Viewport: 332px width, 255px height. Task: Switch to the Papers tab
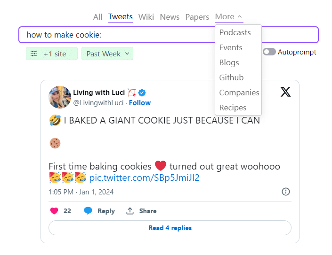click(197, 17)
